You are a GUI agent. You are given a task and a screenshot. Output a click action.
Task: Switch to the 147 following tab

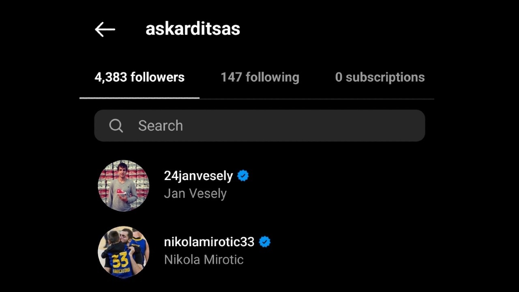pyautogui.click(x=260, y=77)
